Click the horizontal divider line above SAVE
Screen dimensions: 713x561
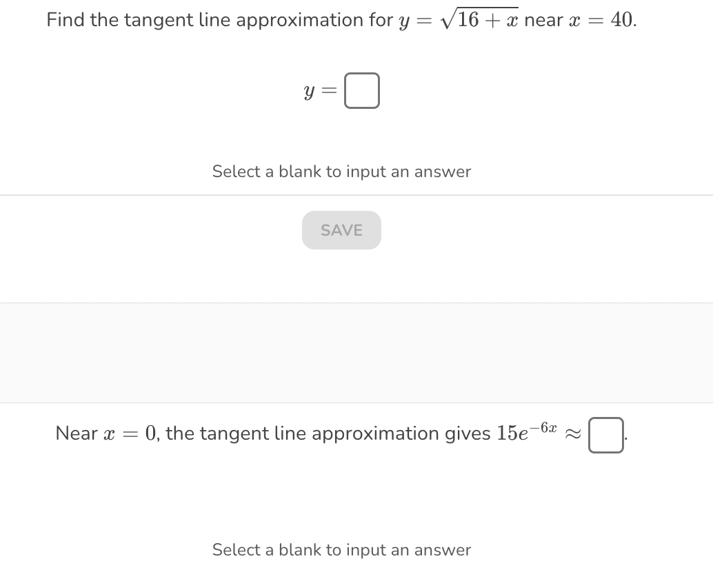tap(341, 194)
